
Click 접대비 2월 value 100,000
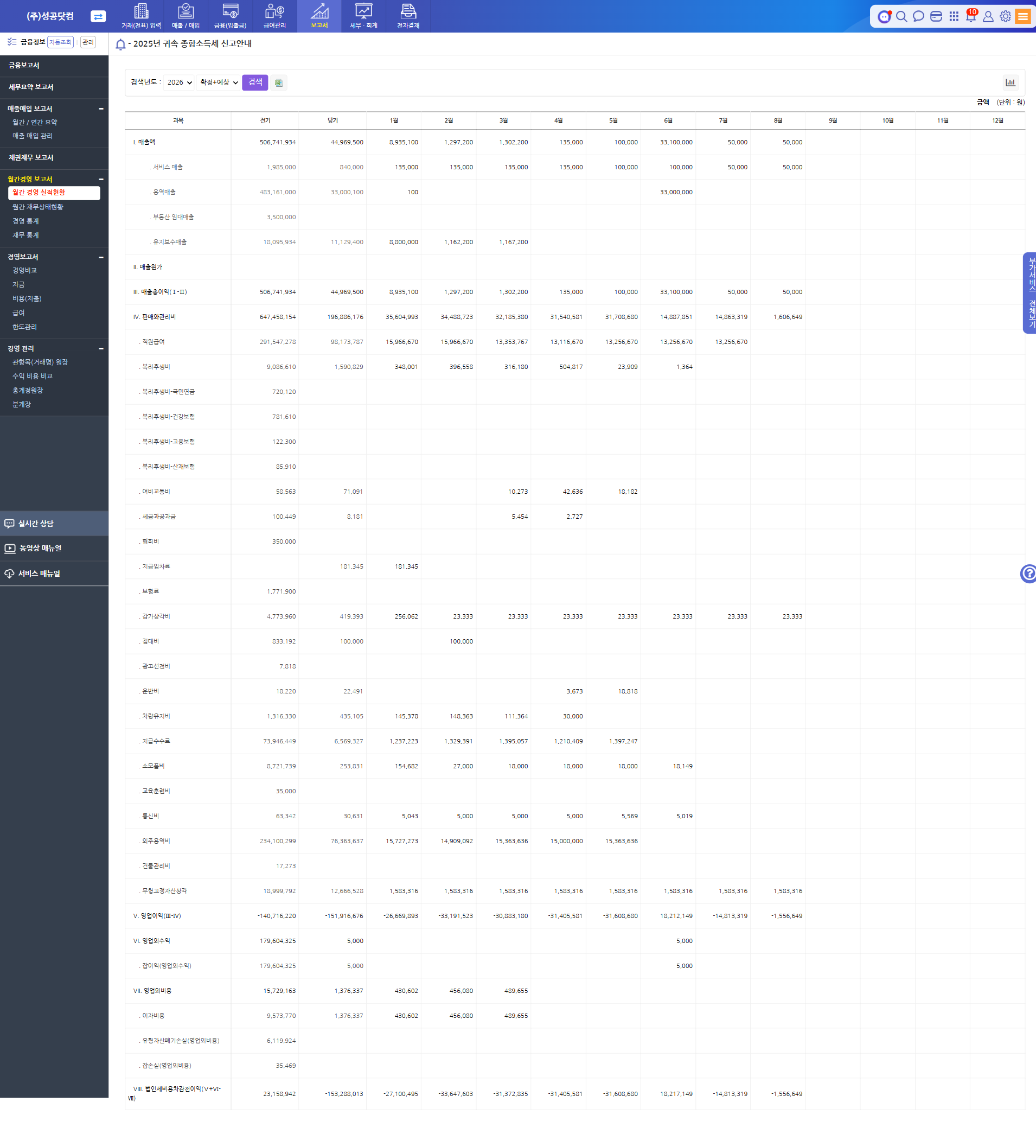click(461, 641)
